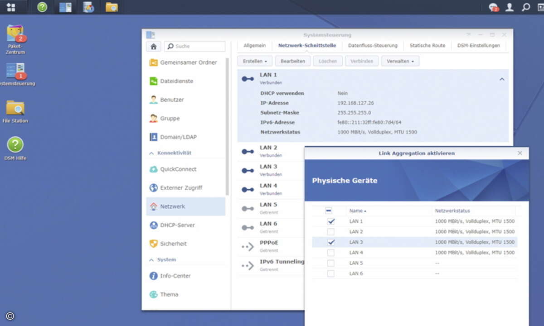Focus the Suche search field
The image size is (544, 326).
click(194, 46)
